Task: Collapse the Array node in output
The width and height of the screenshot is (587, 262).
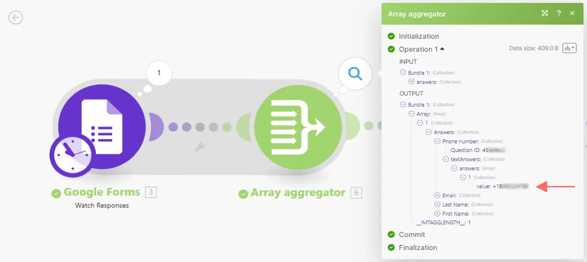Action: pos(412,113)
